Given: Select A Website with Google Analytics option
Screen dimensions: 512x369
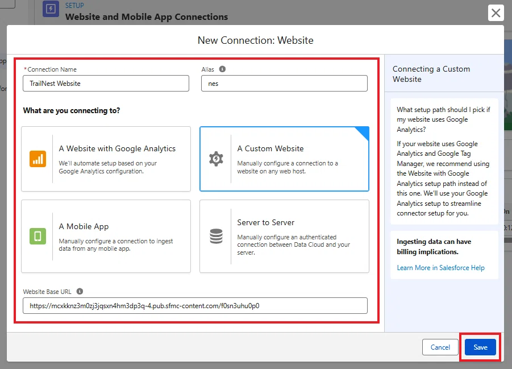Looking at the screenshot, I should coord(106,159).
